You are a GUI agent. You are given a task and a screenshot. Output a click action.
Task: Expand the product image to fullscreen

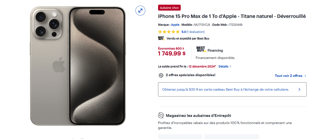tap(140, 11)
